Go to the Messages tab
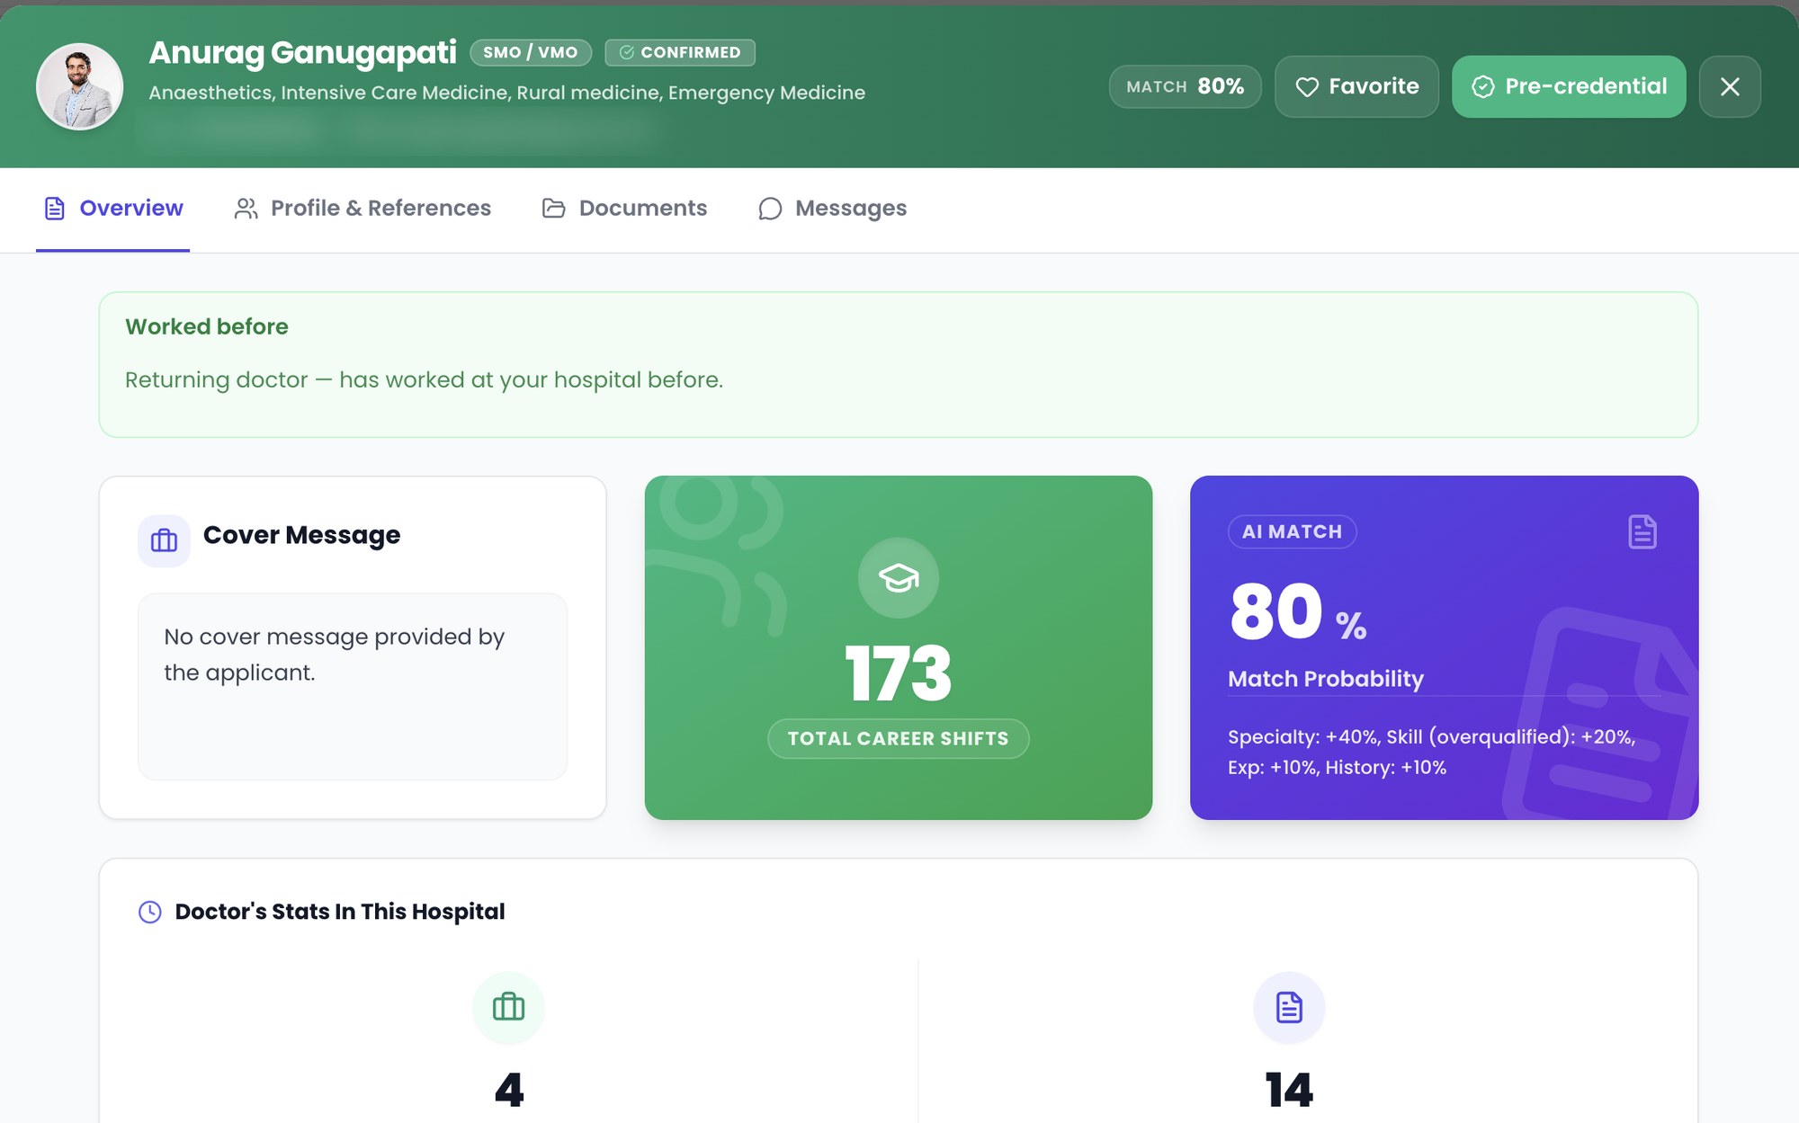This screenshot has height=1123, width=1799. 832,209
